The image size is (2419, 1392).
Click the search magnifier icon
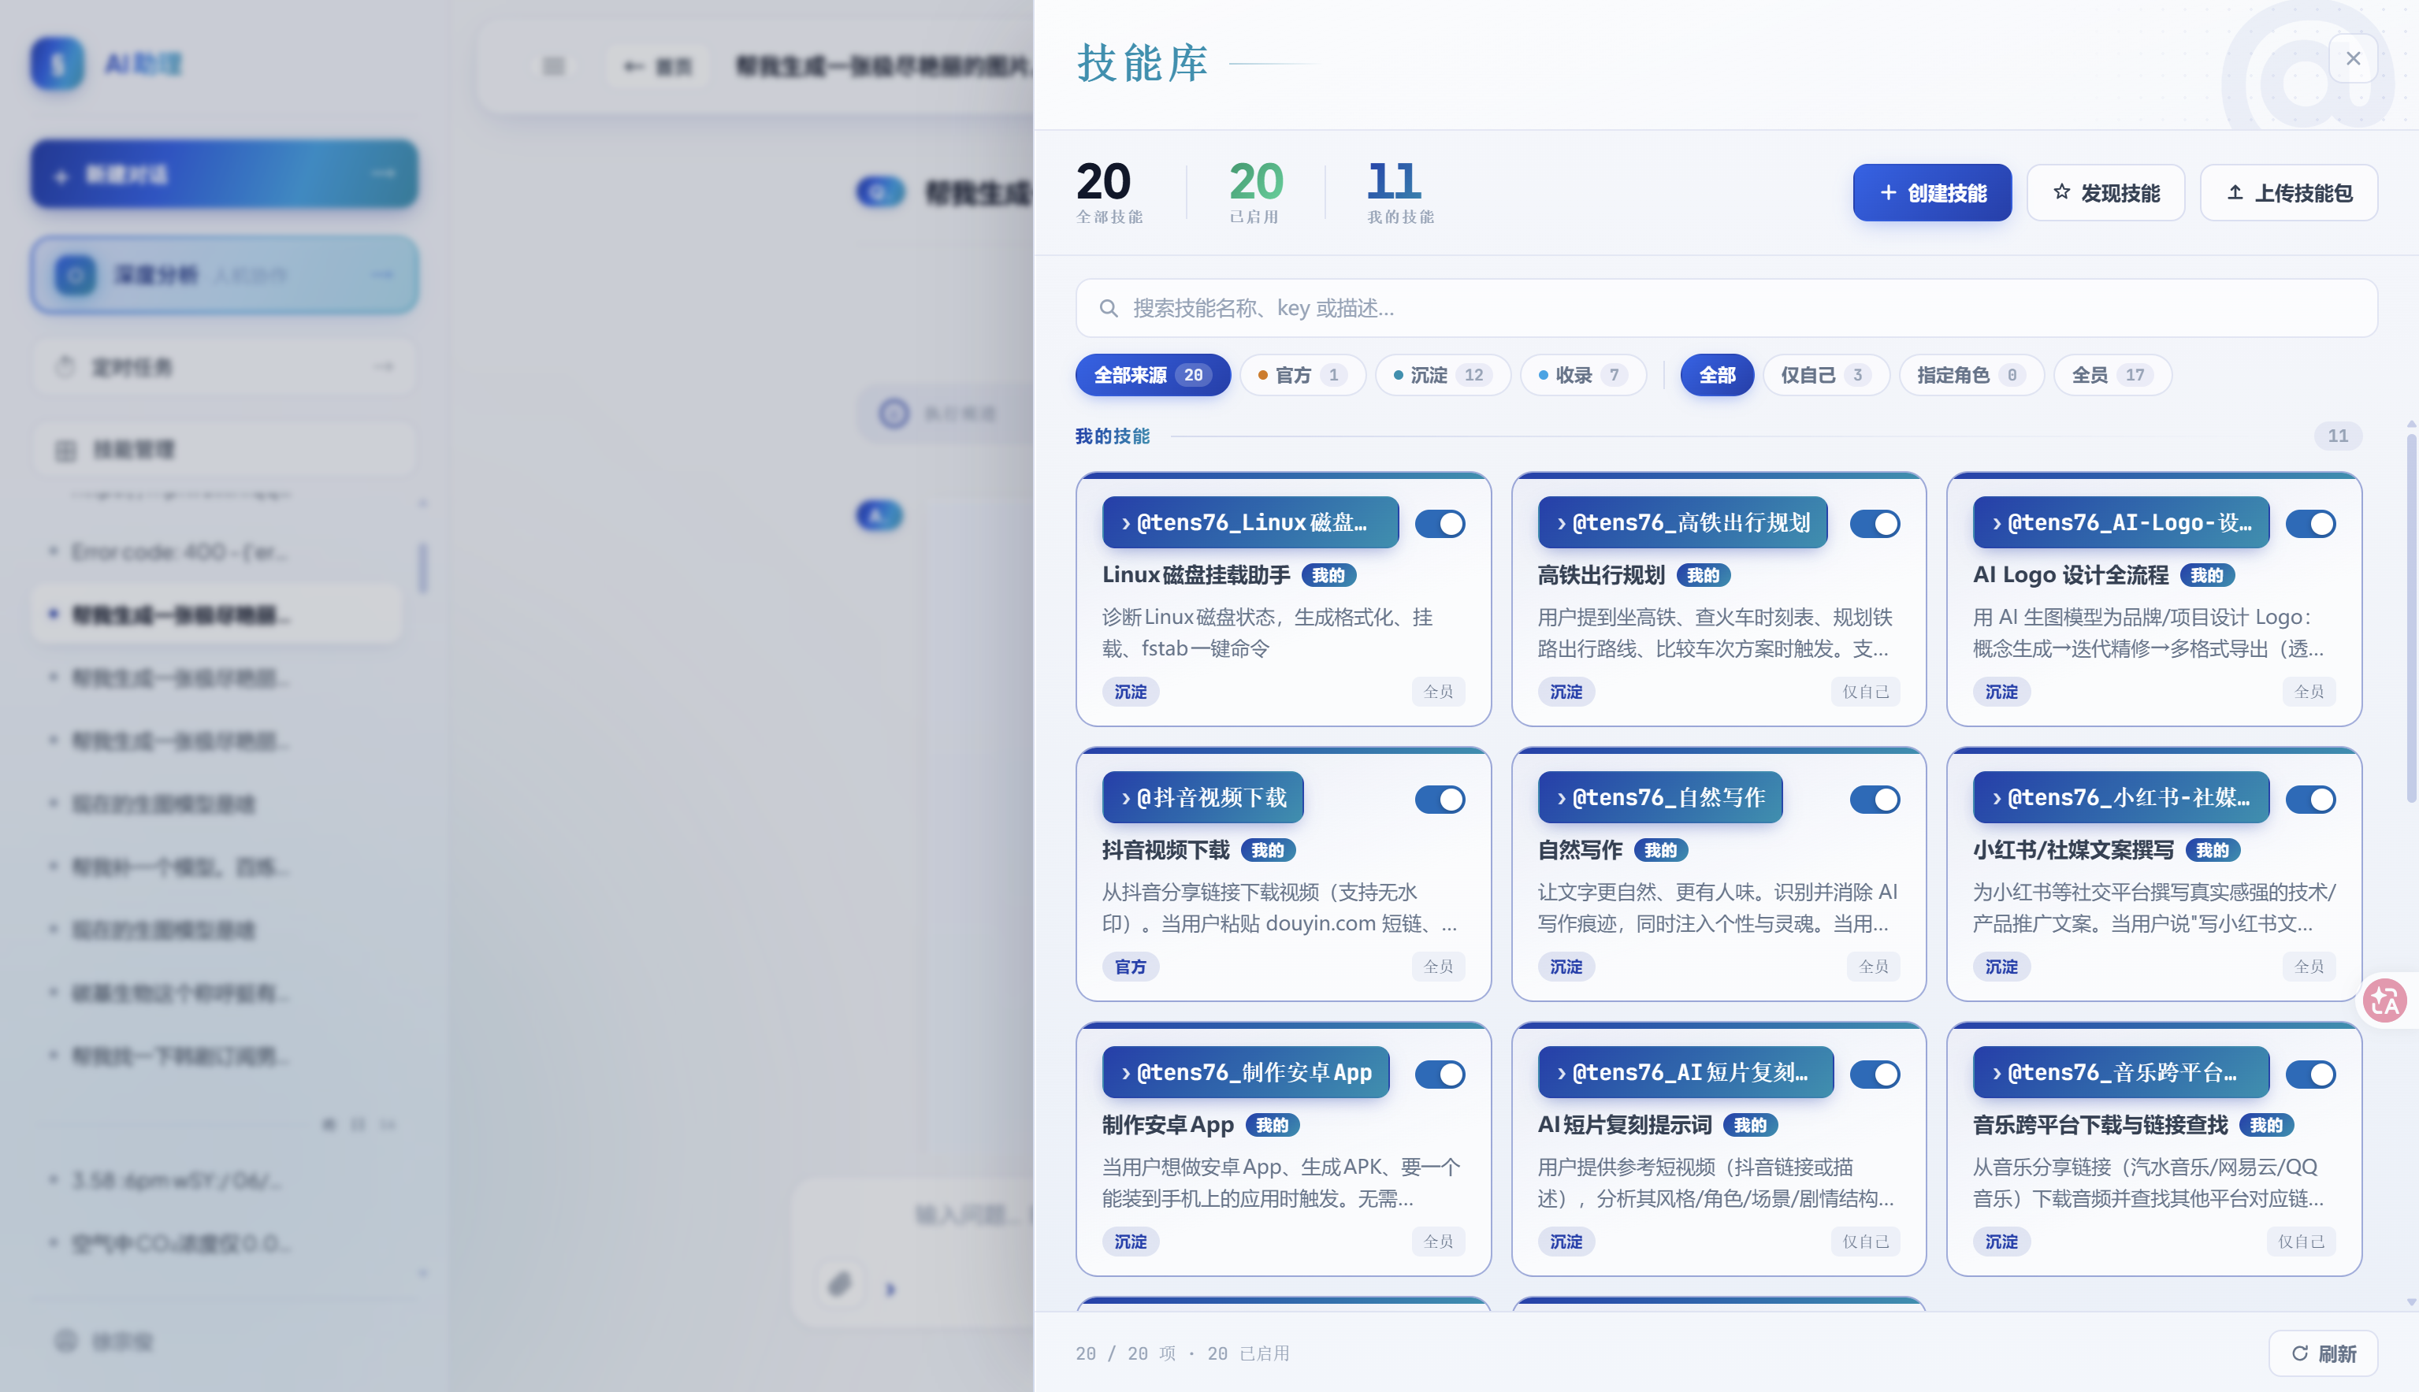pyautogui.click(x=1108, y=308)
